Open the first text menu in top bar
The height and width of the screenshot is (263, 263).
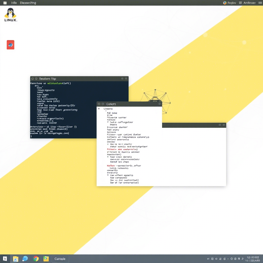point(14,3)
